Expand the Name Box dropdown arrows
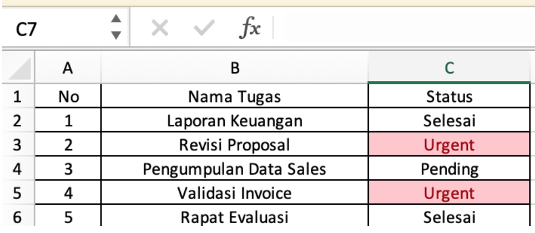Screen dimensions: 535x233 pos(115,27)
